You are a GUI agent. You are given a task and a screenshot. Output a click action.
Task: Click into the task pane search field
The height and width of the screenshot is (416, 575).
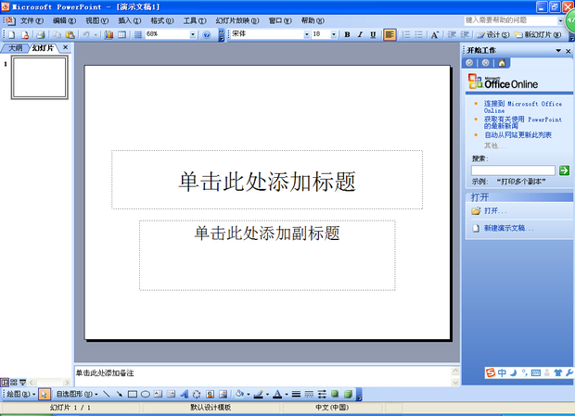pyautogui.click(x=513, y=170)
